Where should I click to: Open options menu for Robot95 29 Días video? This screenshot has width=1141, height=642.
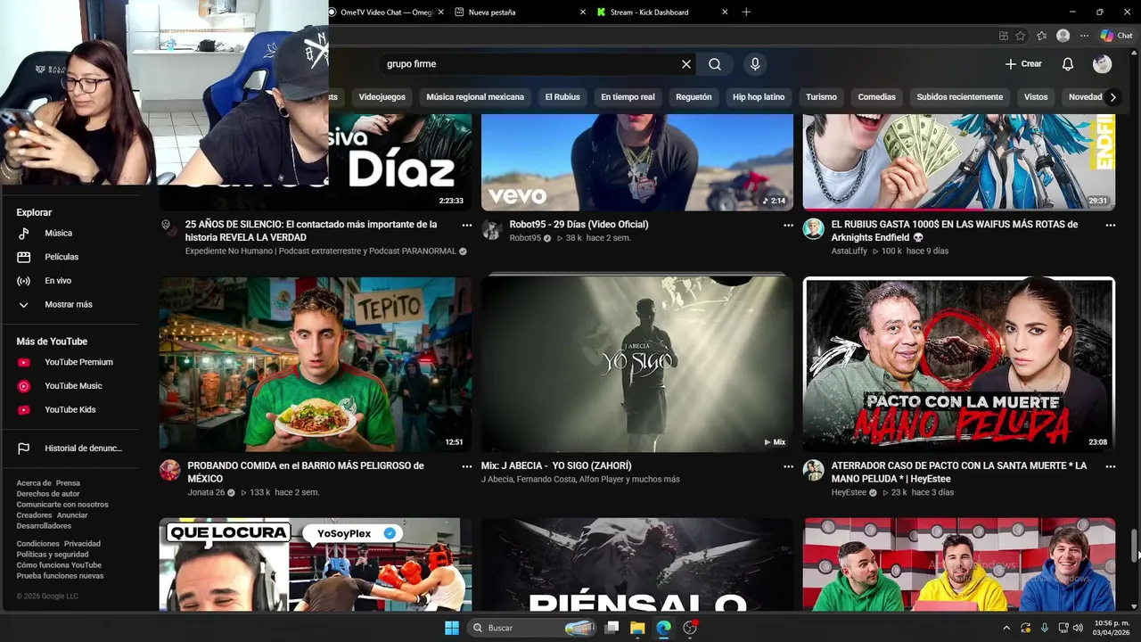pos(788,226)
